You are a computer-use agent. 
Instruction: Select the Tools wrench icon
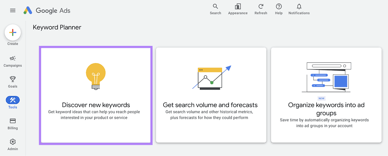[13, 100]
